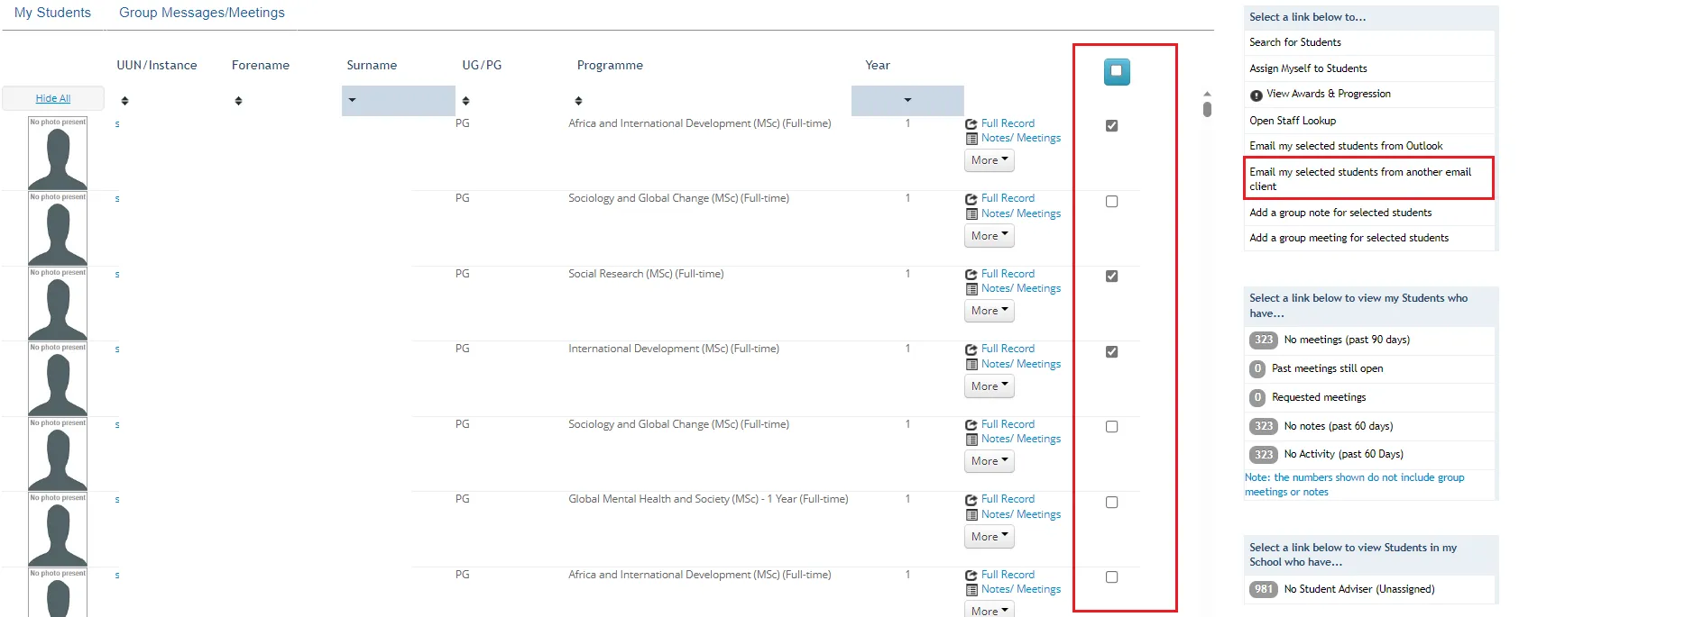Uncheck the checkbox on the row starting International Development (MSc)
Screen dimensions: 1703x617
pos(1111,352)
